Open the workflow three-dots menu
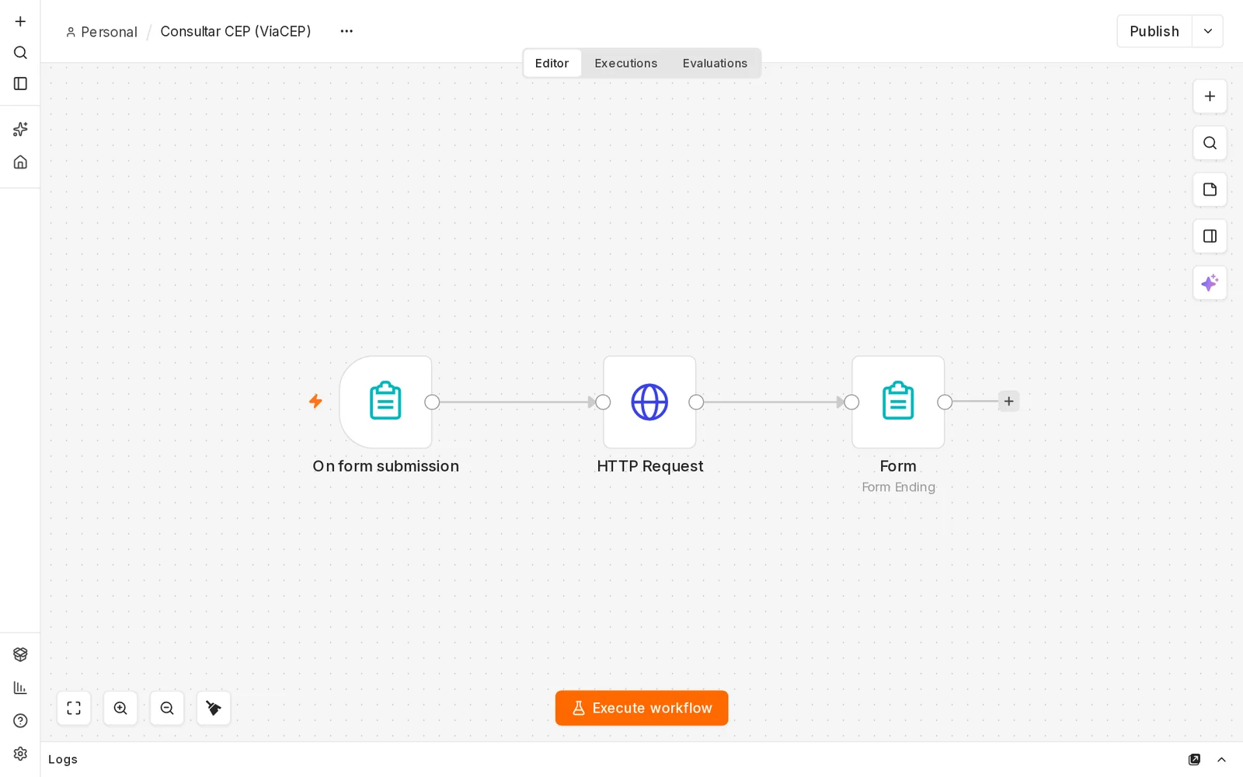Image resolution: width=1243 pixels, height=777 pixels. (x=346, y=31)
